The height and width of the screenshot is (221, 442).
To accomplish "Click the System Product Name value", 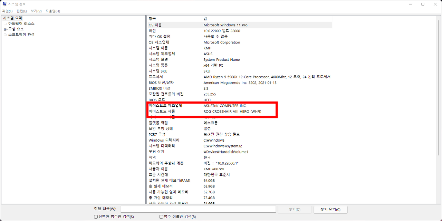I will coord(222,59).
